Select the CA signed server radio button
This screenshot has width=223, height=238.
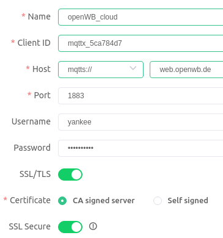coord(62,201)
